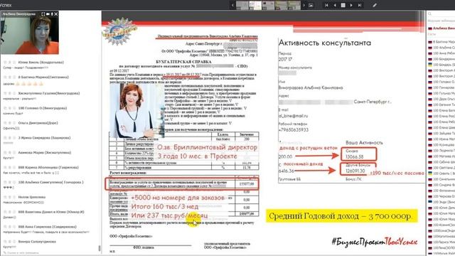Select participant 100 Гончарова in attendee list
Image resolution: width=455 pixels, height=256 pixels.
(441, 87)
